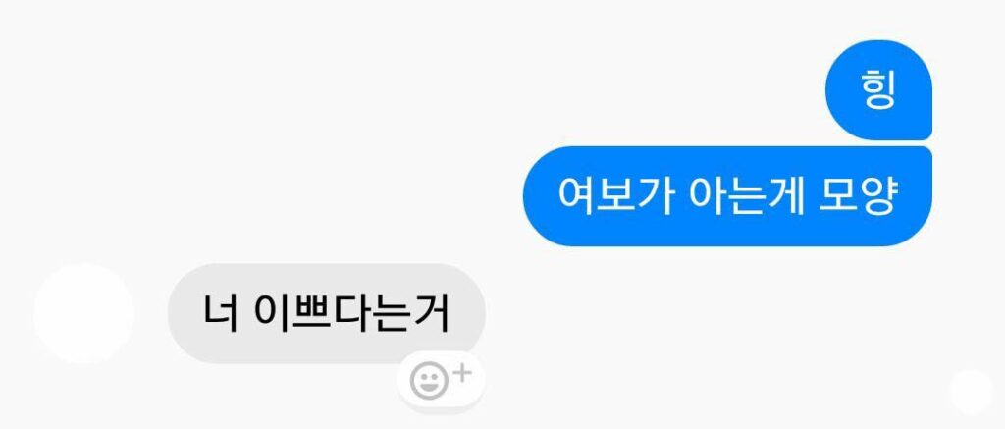Show who has seen the last message

click(x=971, y=392)
